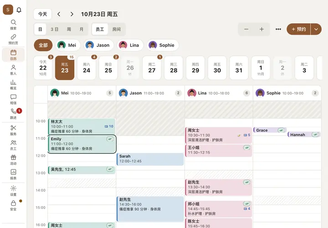Filter calendar by Mei chip
Image resolution: width=328 pixels, height=228 pixels.
click(x=68, y=45)
